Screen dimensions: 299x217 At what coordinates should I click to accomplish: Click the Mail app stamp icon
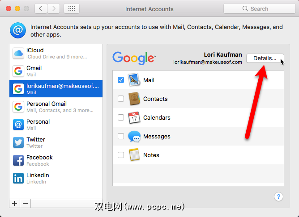tap(134, 80)
